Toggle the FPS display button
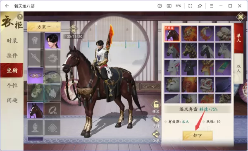 tap(178, 6)
